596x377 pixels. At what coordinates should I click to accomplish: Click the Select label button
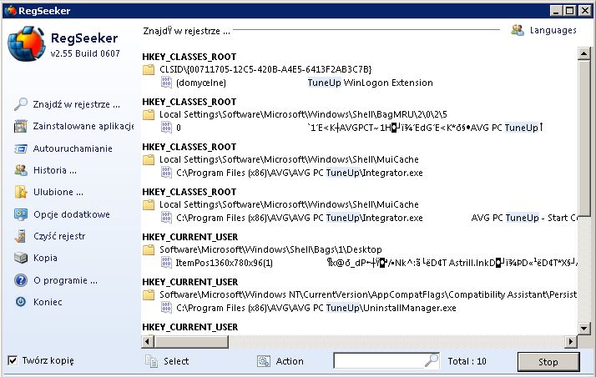[x=176, y=361]
